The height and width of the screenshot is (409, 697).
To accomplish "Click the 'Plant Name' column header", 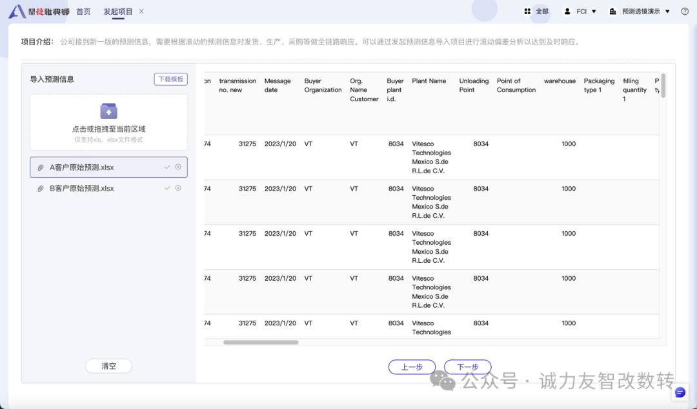I will coord(429,81).
